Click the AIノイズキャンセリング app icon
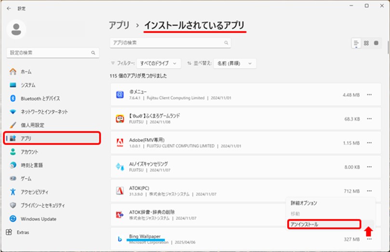Screen dimensions: 390x252 (120, 167)
